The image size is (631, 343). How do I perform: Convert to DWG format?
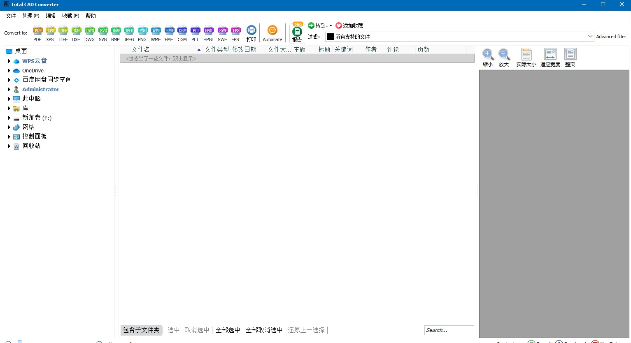pyautogui.click(x=89, y=34)
